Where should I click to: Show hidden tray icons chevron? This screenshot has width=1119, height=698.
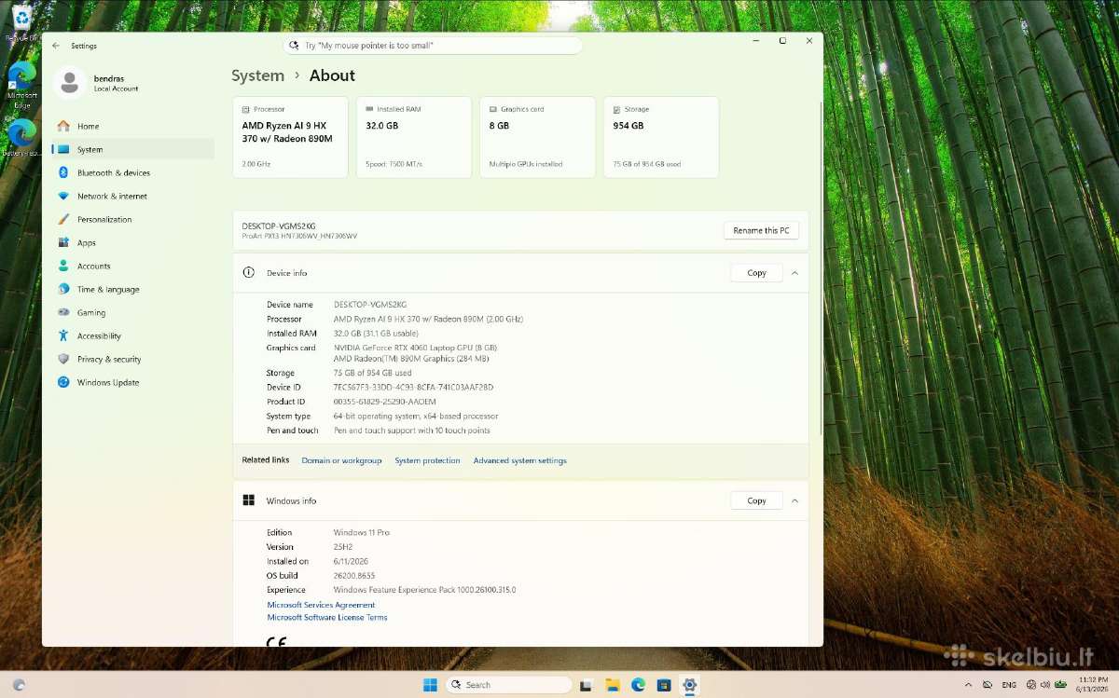(970, 685)
